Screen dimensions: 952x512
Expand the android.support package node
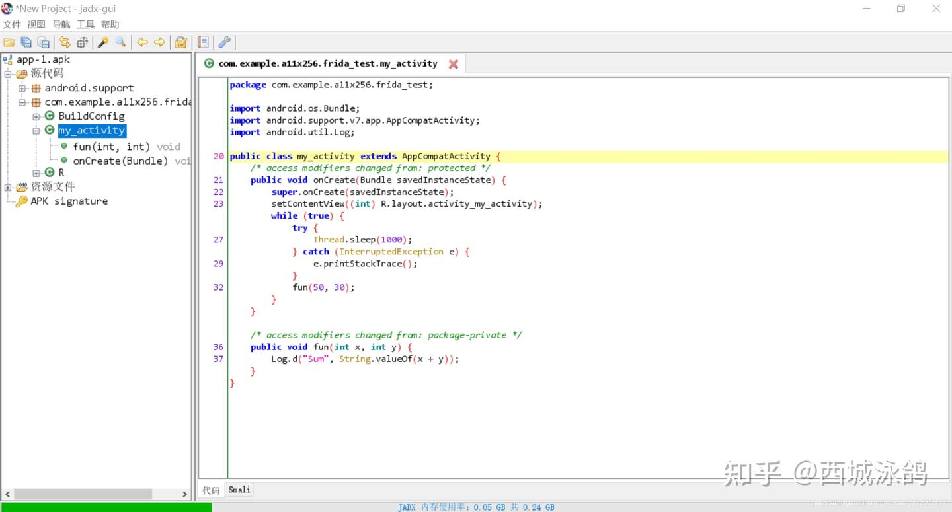pyautogui.click(x=22, y=88)
